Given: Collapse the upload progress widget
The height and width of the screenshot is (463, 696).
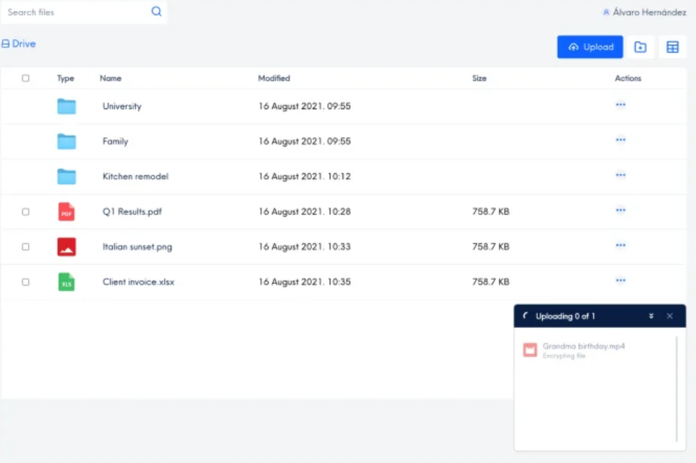Looking at the screenshot, I should [651, 316].
